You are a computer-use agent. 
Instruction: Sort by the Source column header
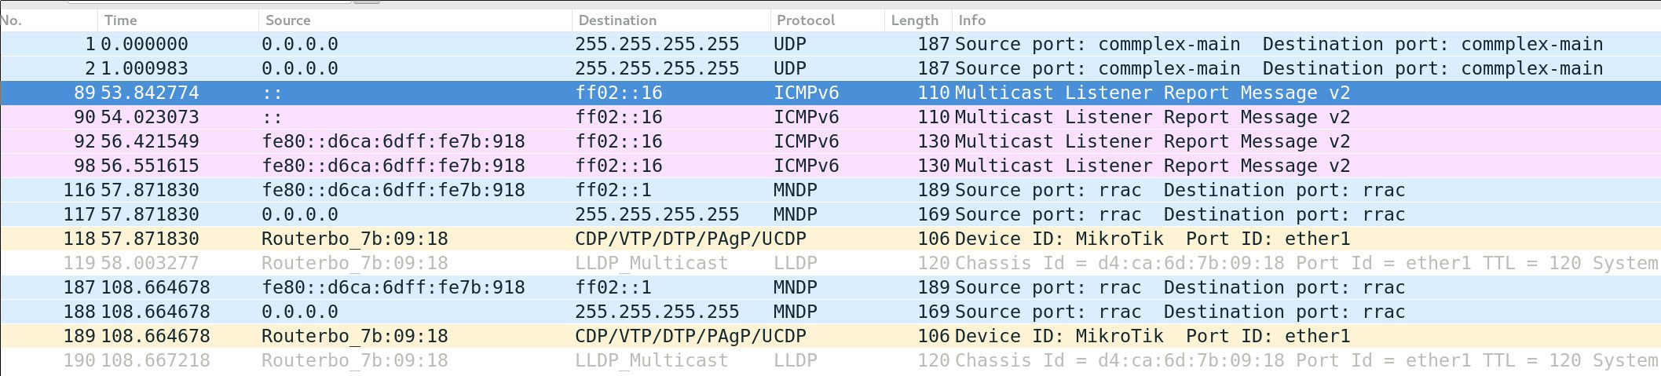[x=415, y=20]
